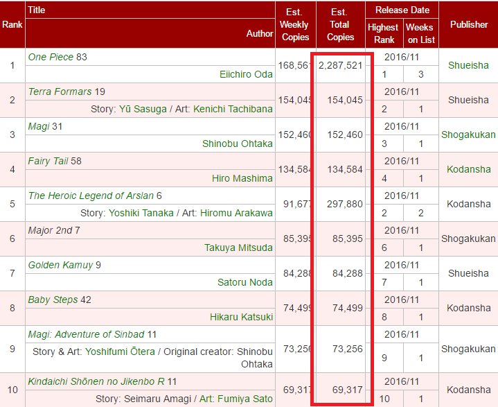
Task: Click the Rank column header
Action: click(12, 24)
